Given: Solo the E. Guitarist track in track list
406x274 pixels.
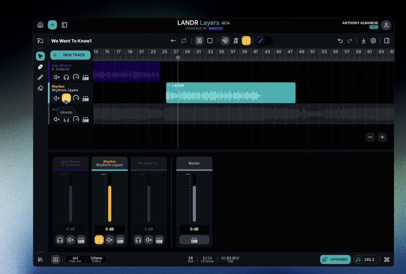Looking at the screenshot, I should (66, 77).
